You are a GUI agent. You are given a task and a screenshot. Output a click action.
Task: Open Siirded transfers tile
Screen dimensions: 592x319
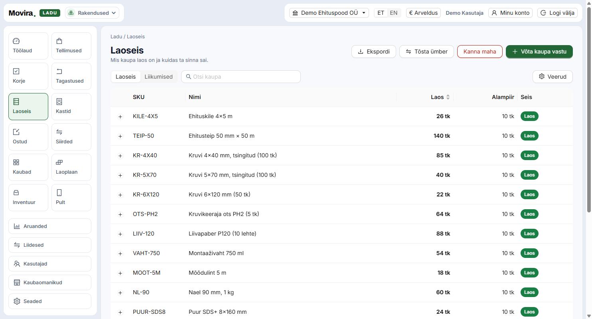[71, 137]
